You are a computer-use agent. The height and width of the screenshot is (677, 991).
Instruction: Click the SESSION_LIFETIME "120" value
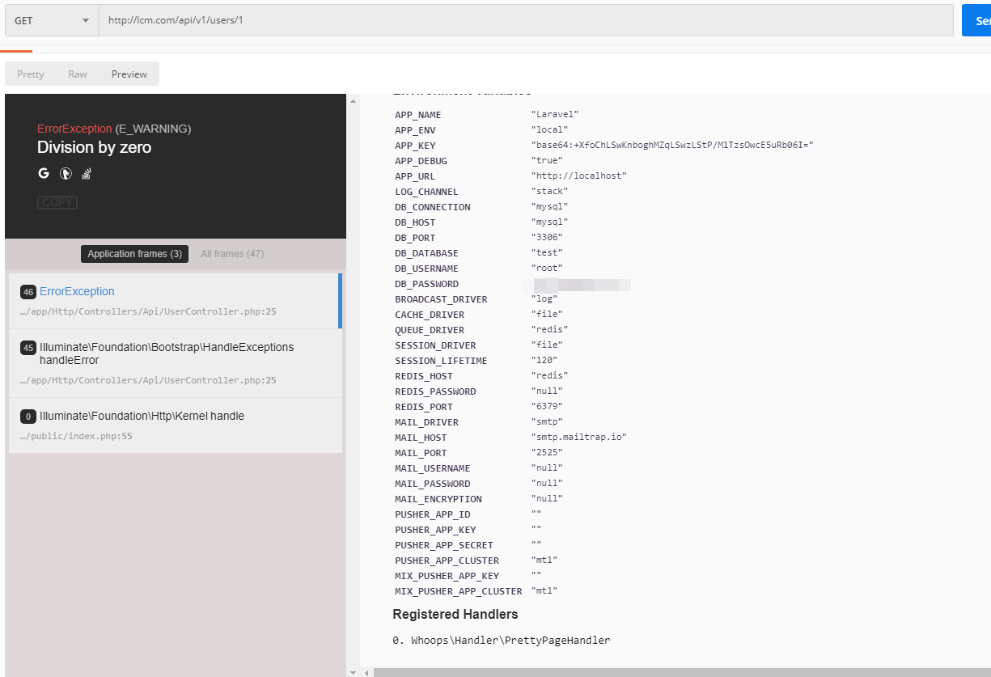click(544, 361)
